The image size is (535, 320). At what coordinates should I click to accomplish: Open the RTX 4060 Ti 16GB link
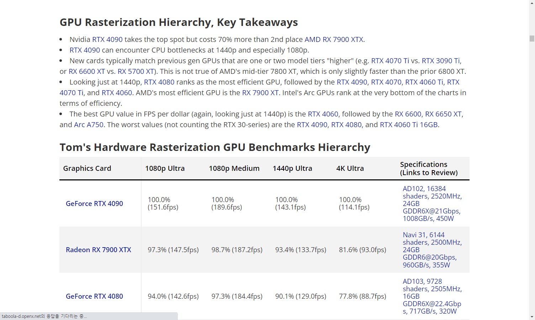pyautogui.click(x=409, y=125)
